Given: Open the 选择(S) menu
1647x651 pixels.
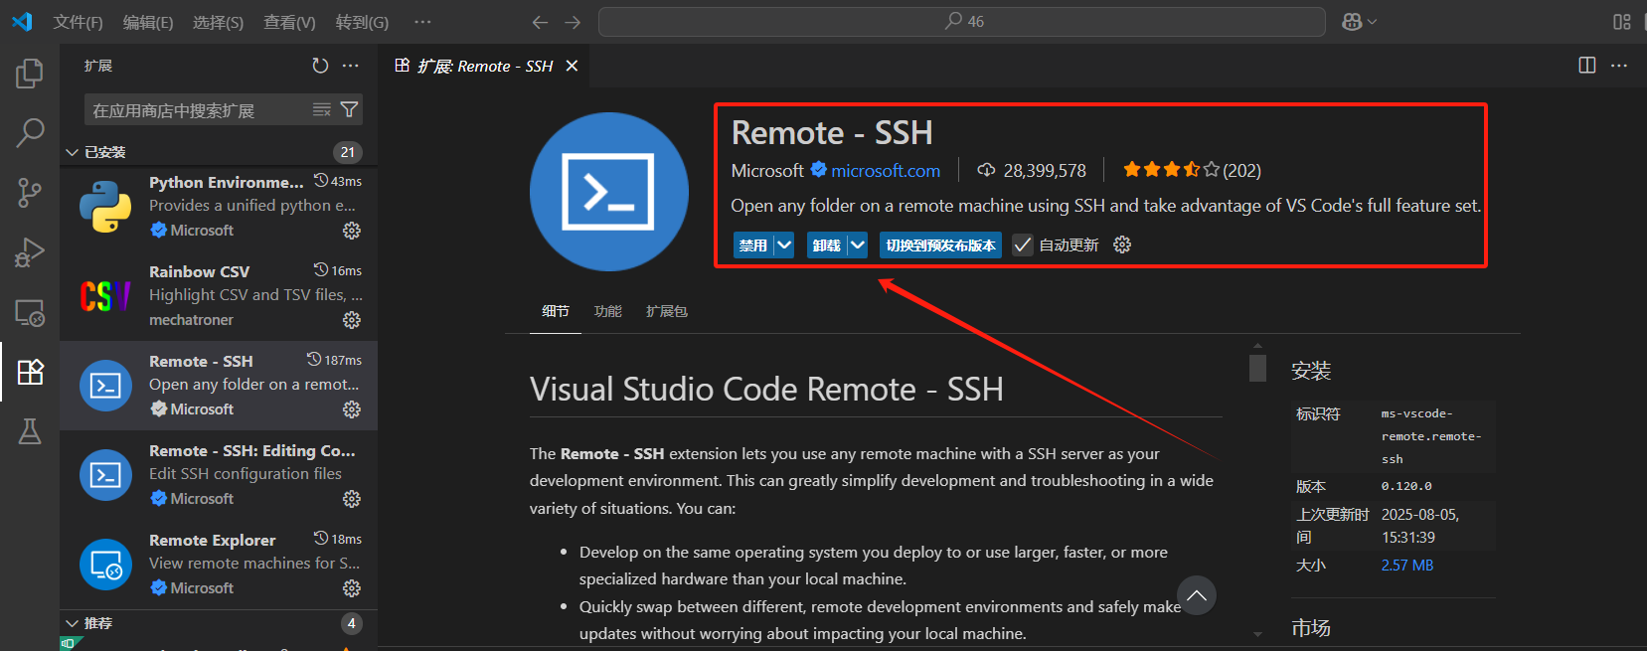Looking at the screenshot, I should click(219, 22).
